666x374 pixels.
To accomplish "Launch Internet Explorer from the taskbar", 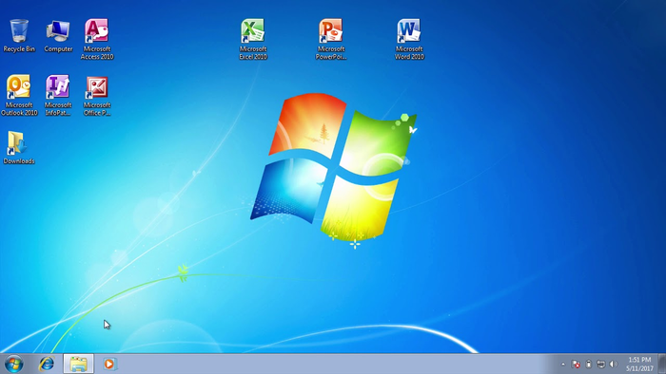I will [47, 364].
